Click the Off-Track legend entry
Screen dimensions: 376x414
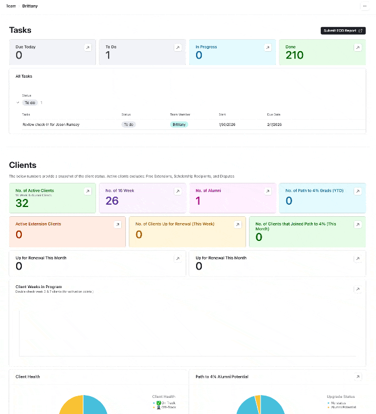coord(164,407)
